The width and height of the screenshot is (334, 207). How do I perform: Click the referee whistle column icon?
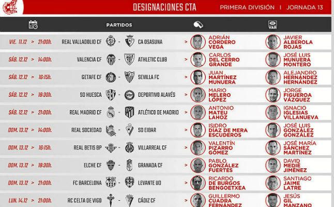click(198, 24)
